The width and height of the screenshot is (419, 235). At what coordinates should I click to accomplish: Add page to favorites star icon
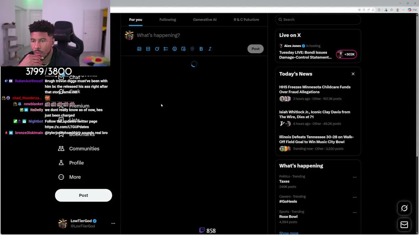click(x=373, y=10)
